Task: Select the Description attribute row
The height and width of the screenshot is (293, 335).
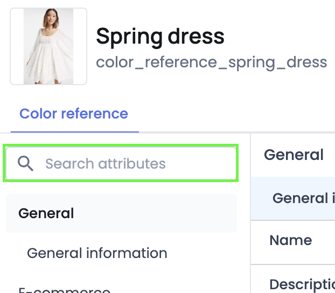Action: [293, 279]
